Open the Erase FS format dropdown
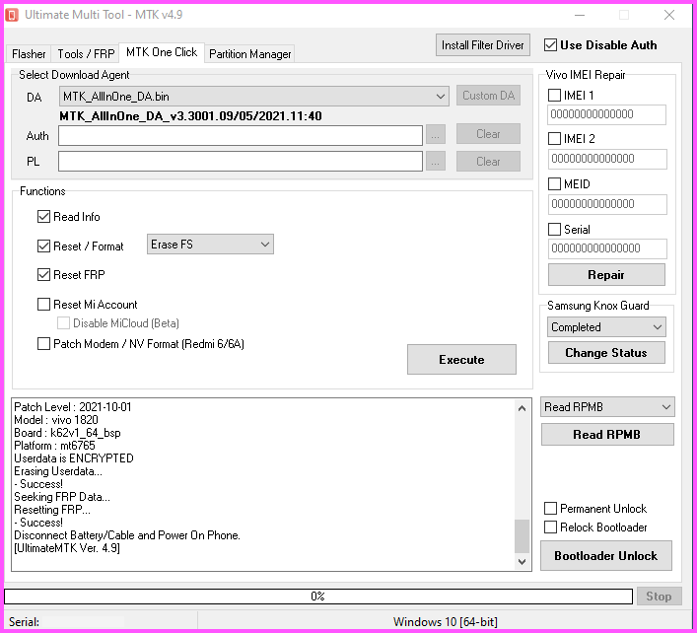The width and height of the screenshot is (697, 633). [210, 245]
